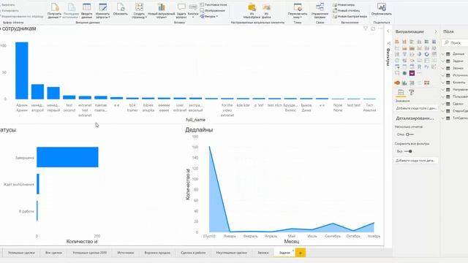Open more options of employees chart
Screen dimensions: 468x263
coord(380,28)
